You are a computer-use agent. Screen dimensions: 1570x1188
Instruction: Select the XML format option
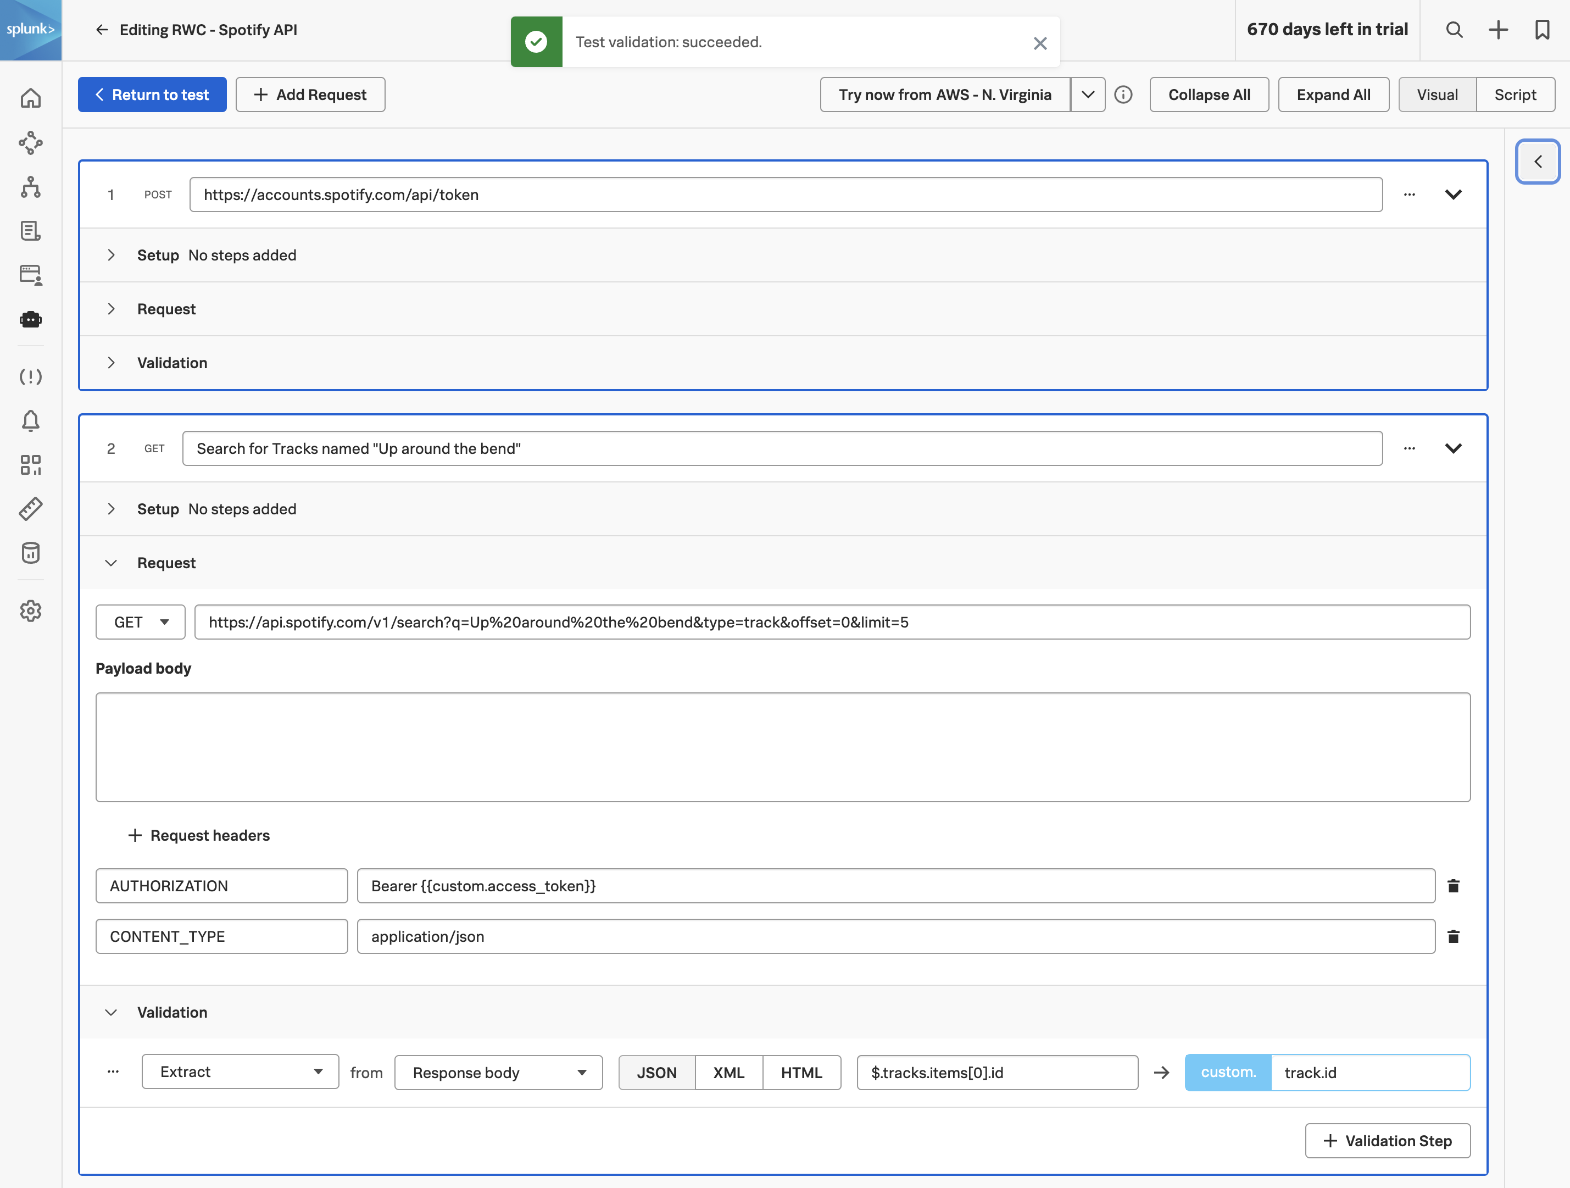point(728,1072)
